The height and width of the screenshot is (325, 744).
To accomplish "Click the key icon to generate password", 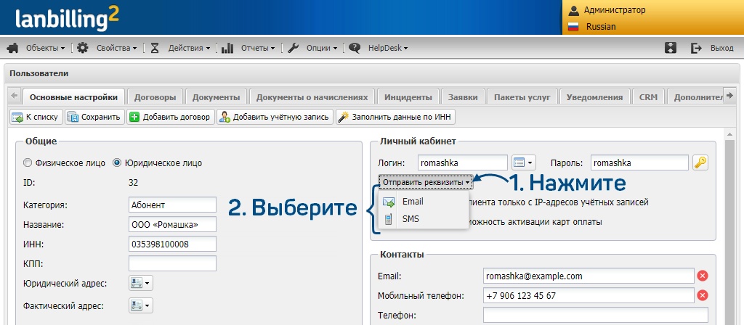I will pyautogui.click(x=700, y=162).
